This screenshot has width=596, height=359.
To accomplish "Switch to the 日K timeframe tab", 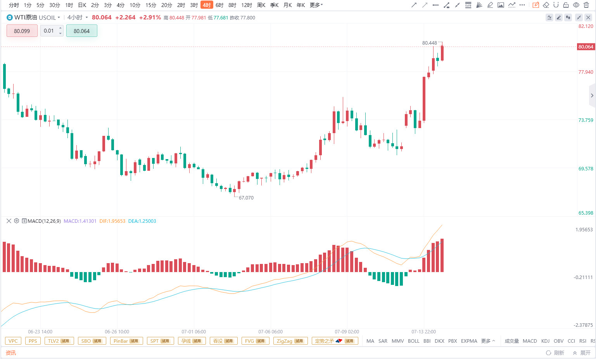I will point(82,5).
